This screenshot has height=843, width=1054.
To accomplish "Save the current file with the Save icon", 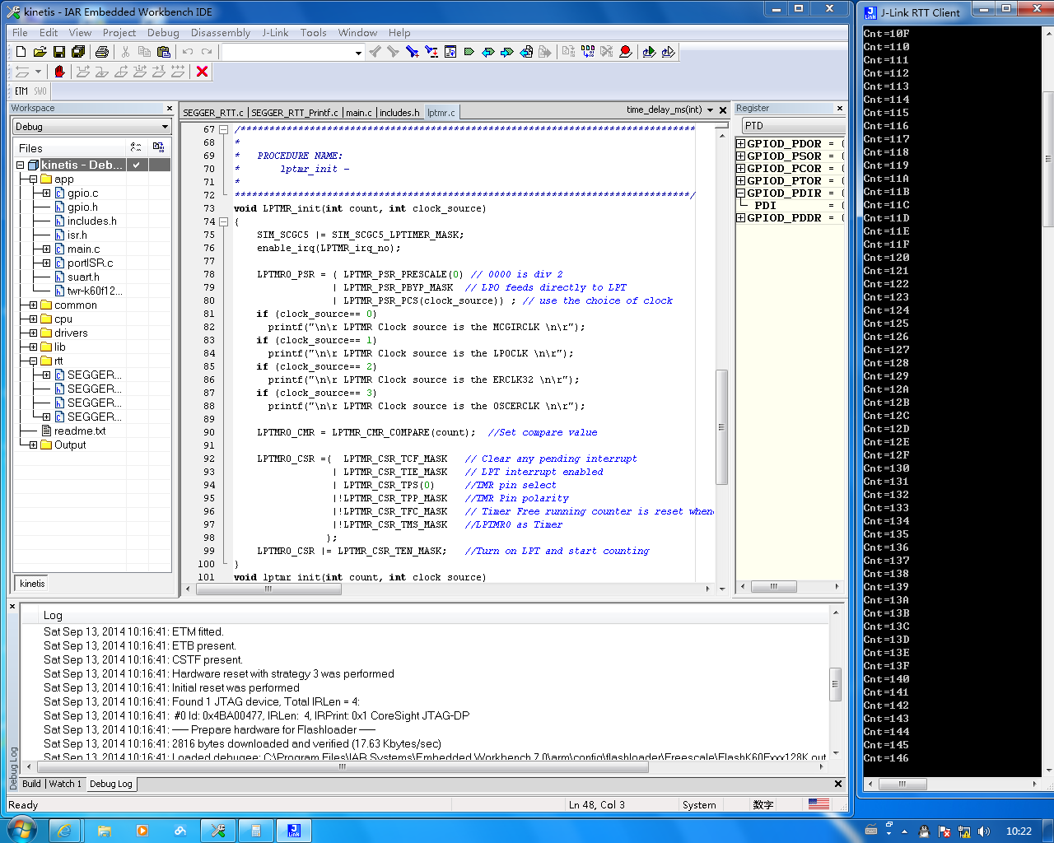I will (x=59, y=52).
